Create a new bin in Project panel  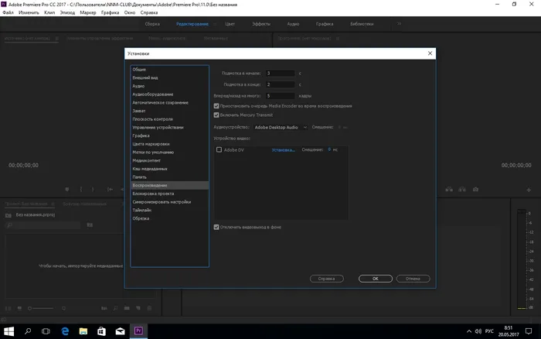pos(127,308)
